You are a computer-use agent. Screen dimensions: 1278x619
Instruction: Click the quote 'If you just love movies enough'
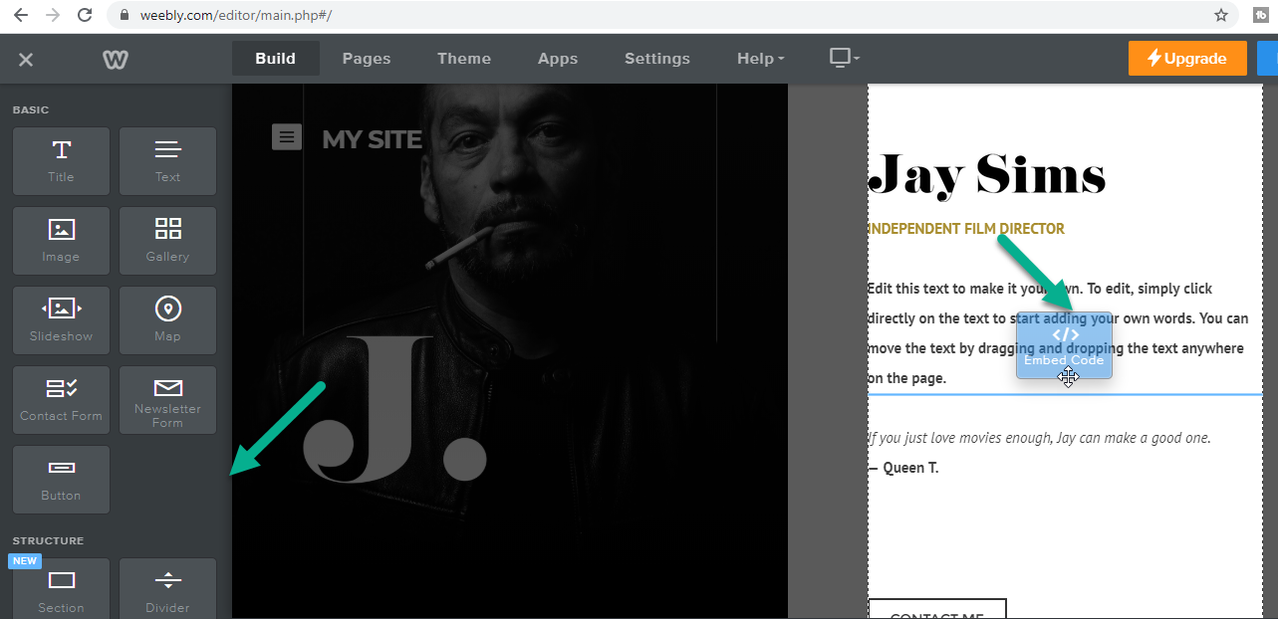click(x=1039, y=438)
